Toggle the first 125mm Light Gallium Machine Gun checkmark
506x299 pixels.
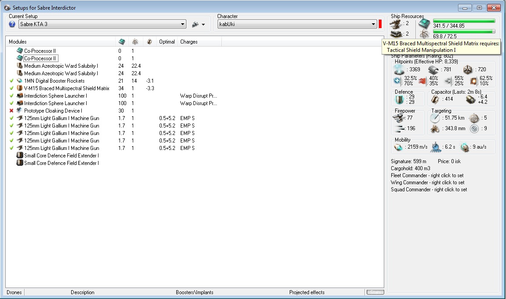click(11, 118)
